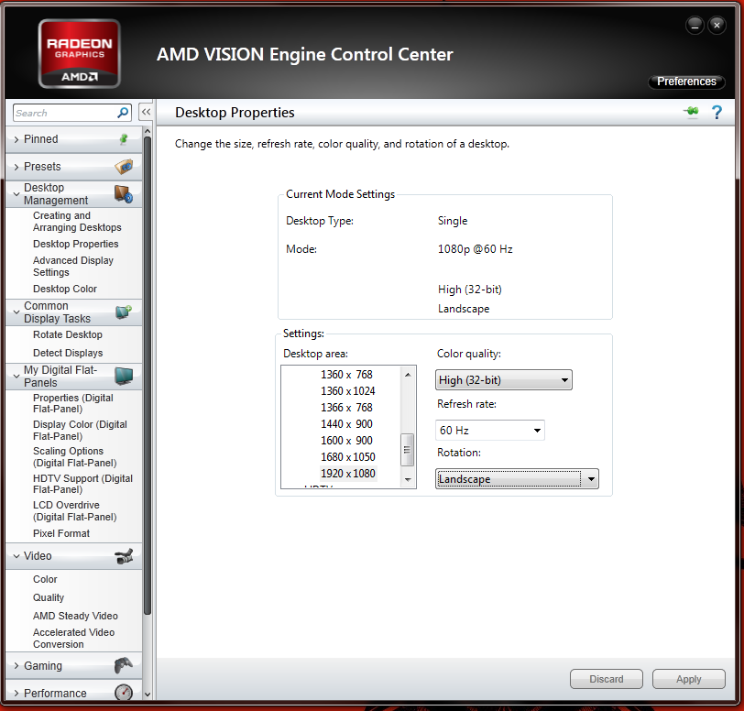
Task: Click the magnifier search icon
Action: coord(123,113)
